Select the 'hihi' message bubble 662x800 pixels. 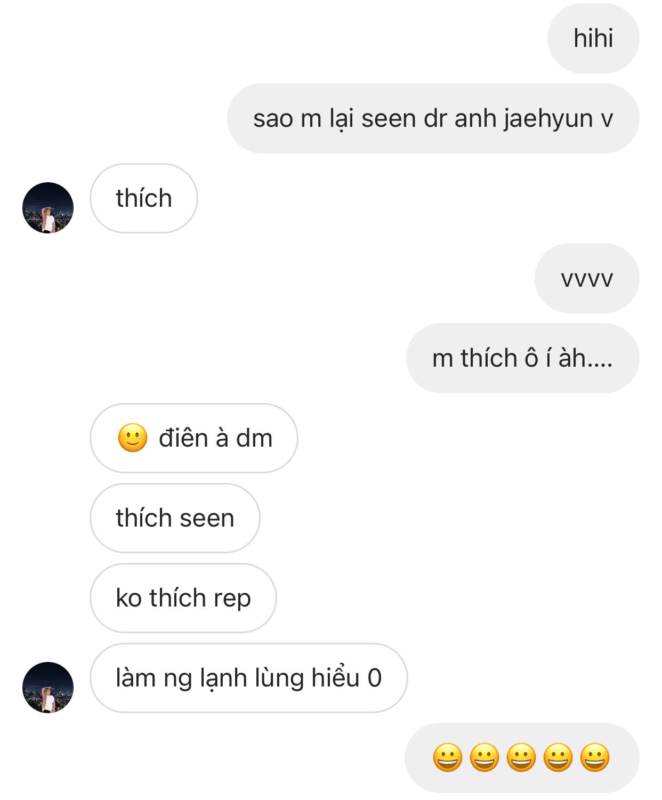point(593,38)
